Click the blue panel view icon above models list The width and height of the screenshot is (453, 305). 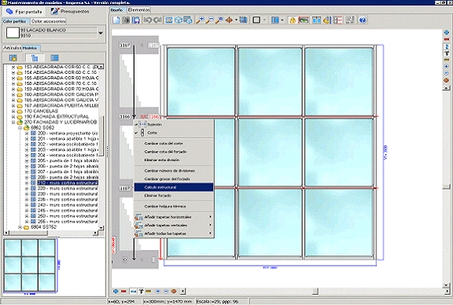(54, 58)
